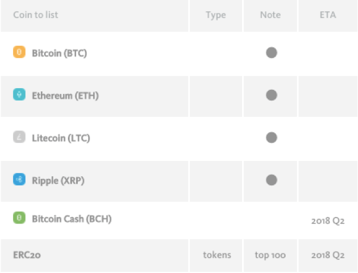Select the gray dot in Litecoin row
358x273 pixels.
[271, 138]
